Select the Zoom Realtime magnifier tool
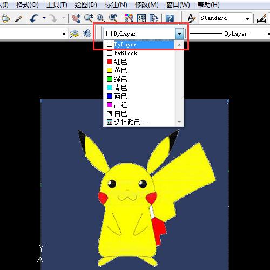This screenshot has height=270, width=270. (x=89, y=18)
